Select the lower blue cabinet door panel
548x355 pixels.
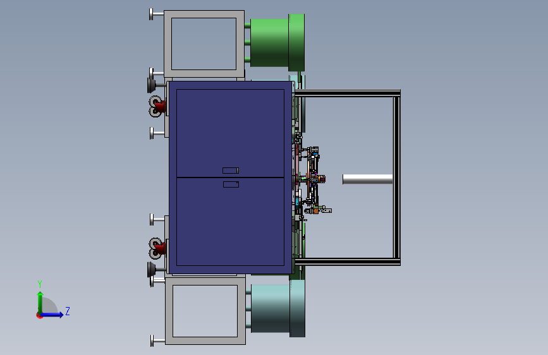coord(230,222)
